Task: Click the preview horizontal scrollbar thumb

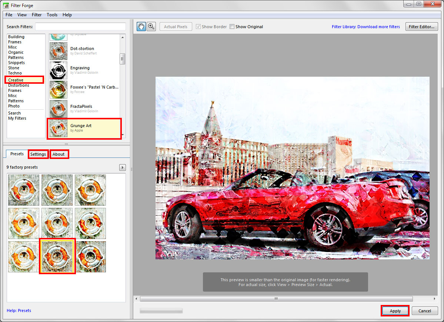Action: click(x=276, y=299)
